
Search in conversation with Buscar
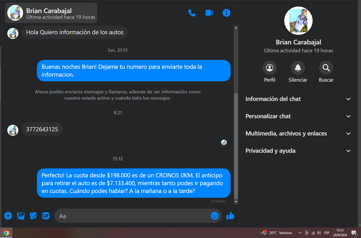tap(326, 72)
